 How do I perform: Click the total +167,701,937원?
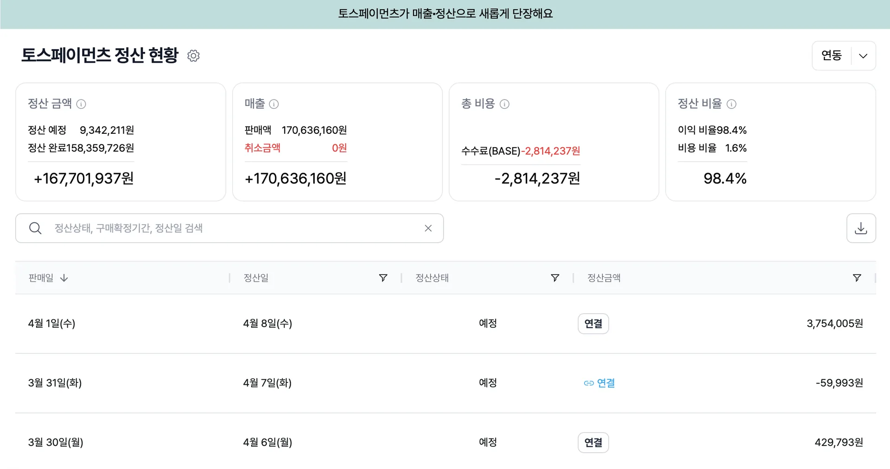pos(84,178)
